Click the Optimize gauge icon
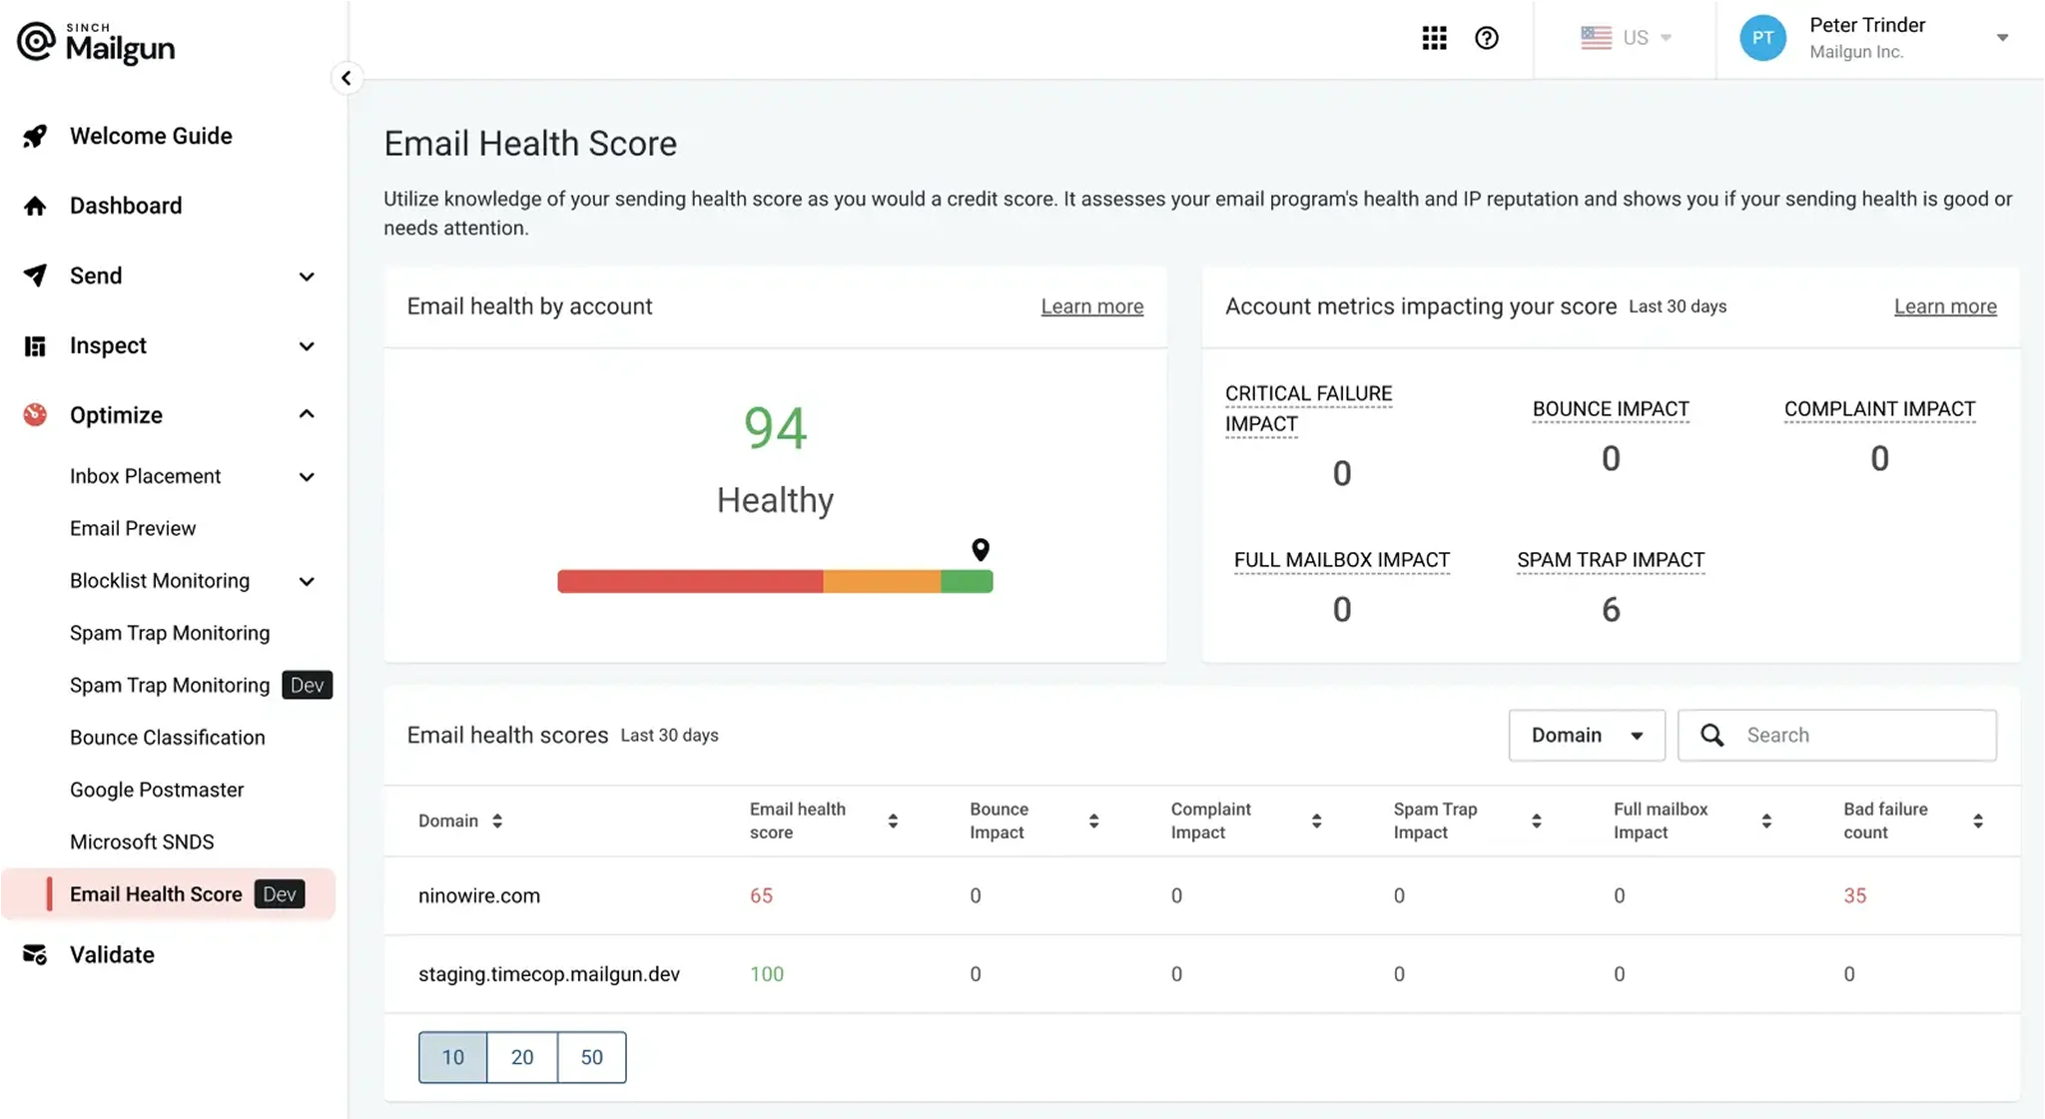 tap(35, 414)
